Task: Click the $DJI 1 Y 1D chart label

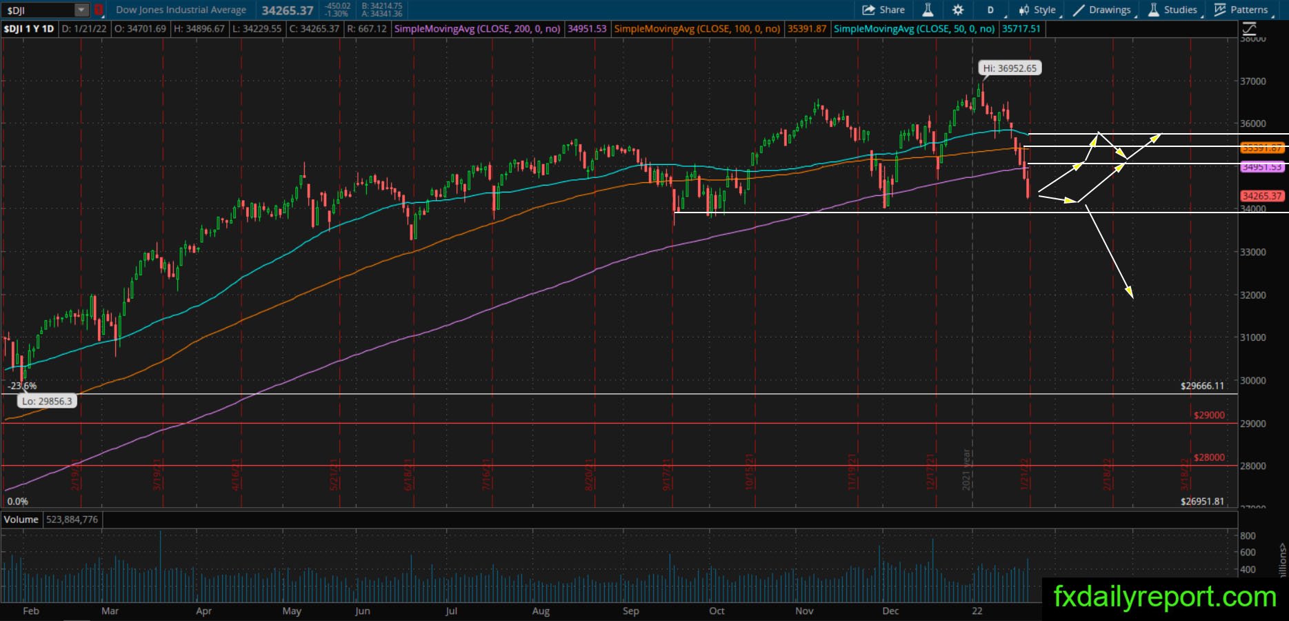Action: pyautogui.click(x=29, y=29)
